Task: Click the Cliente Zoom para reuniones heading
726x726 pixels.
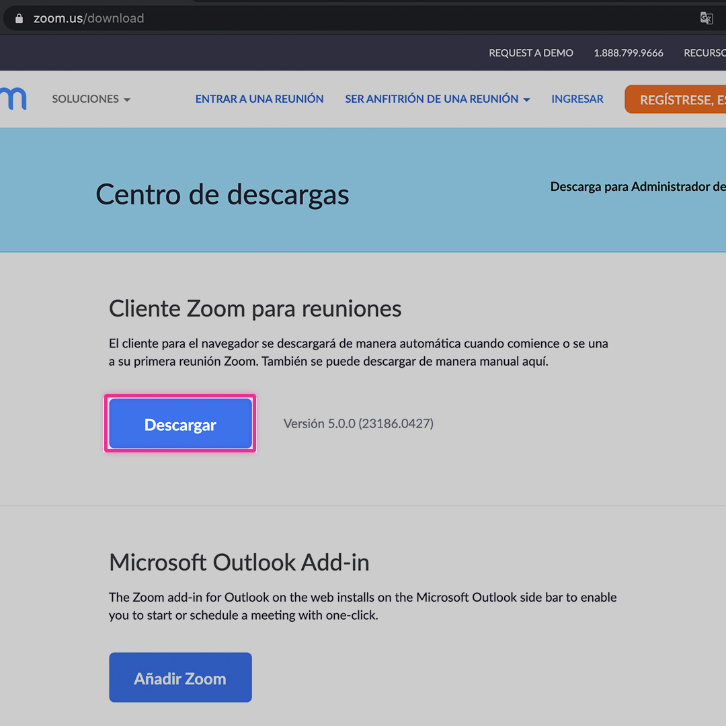Action: pyautogui.click(x=255, y=309)
